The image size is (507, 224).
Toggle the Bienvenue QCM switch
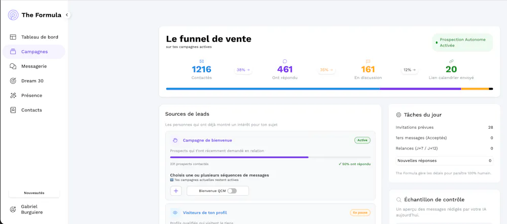232,191
